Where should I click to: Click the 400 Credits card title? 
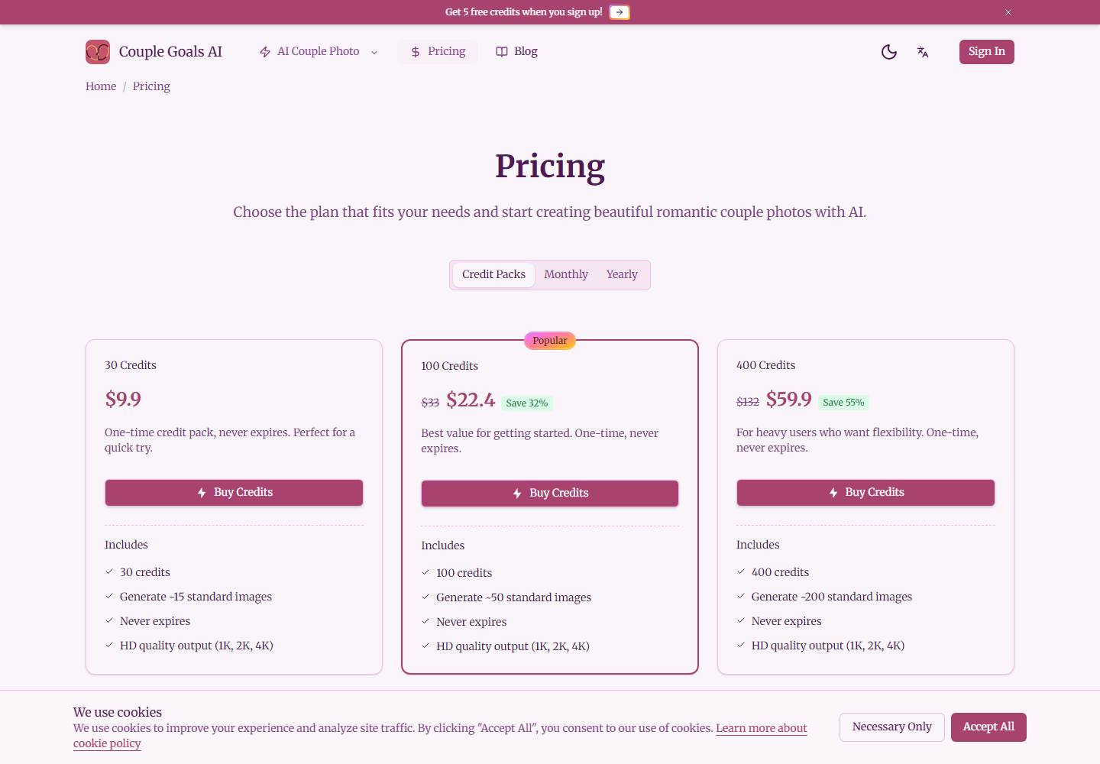765,365
